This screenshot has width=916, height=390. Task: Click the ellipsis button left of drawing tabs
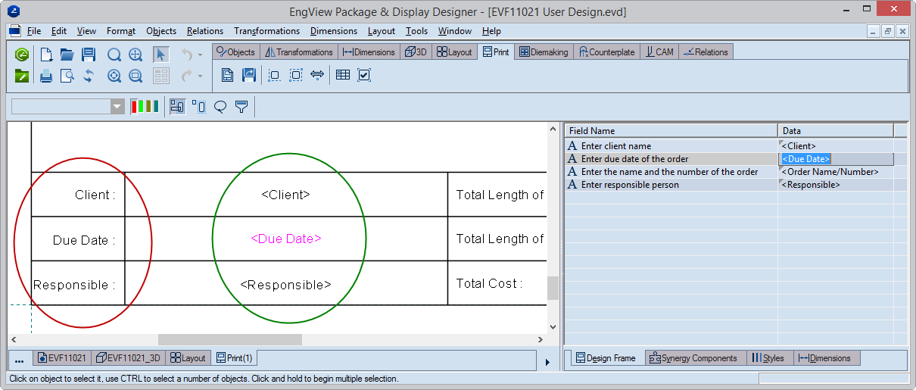(20, 358)
